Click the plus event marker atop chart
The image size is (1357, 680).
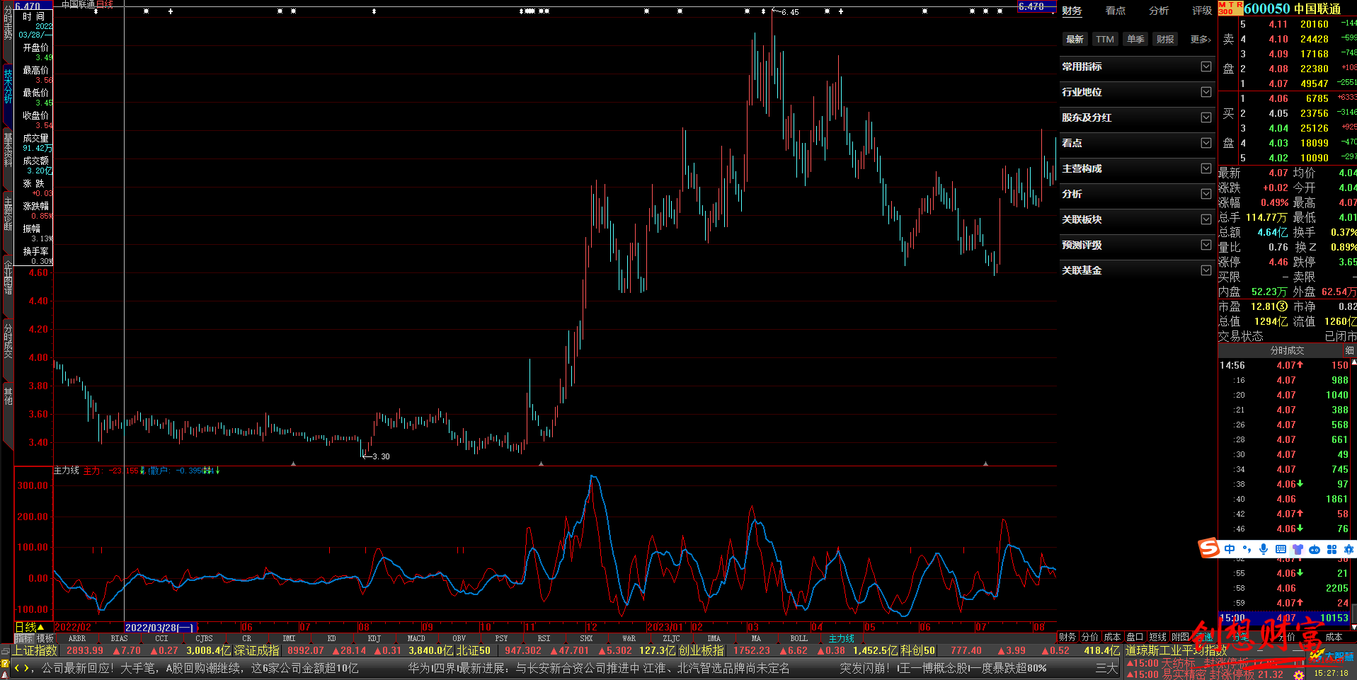(x=171, y=11)
